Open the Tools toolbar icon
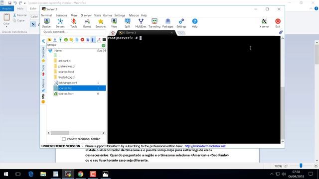319x179 pixels. [73, 23]
